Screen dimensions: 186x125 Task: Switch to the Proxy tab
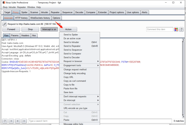[16, 12]
